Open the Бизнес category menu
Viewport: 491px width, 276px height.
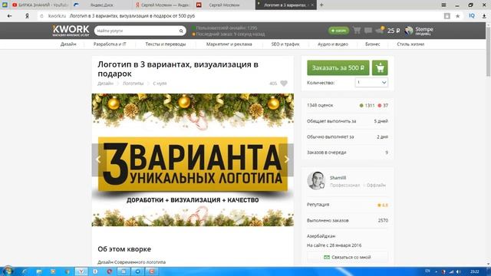click(372, 44)
